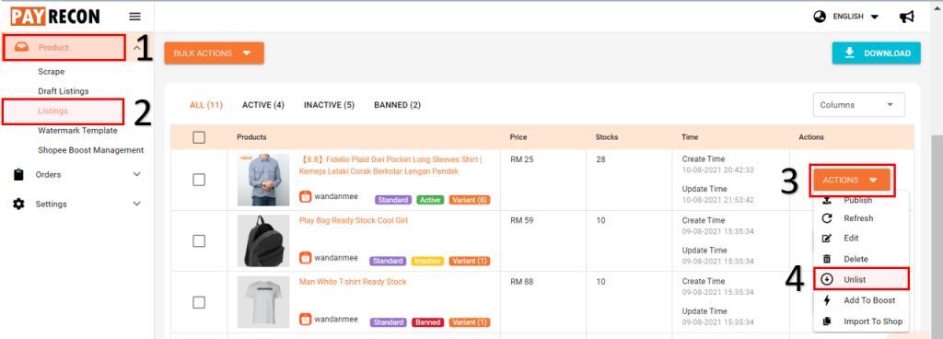Open the megaphone announcements icon

(x=906, y=17)
